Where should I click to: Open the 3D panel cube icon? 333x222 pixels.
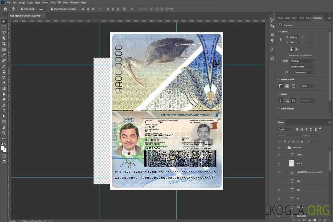tap(272, 58)
